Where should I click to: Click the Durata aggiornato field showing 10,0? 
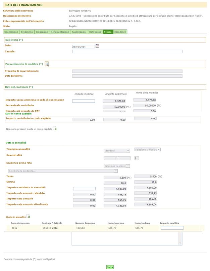(115, 183)
